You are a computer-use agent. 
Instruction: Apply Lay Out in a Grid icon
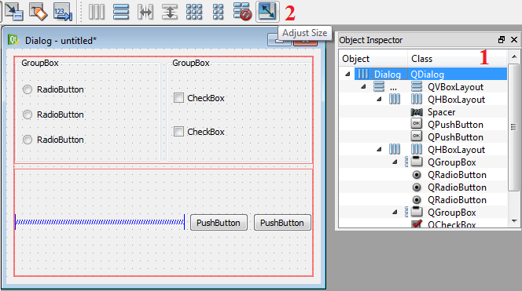pyautogui.click(x=194, y=12)
